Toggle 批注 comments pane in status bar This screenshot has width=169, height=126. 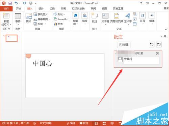click(x=84, y=123)
